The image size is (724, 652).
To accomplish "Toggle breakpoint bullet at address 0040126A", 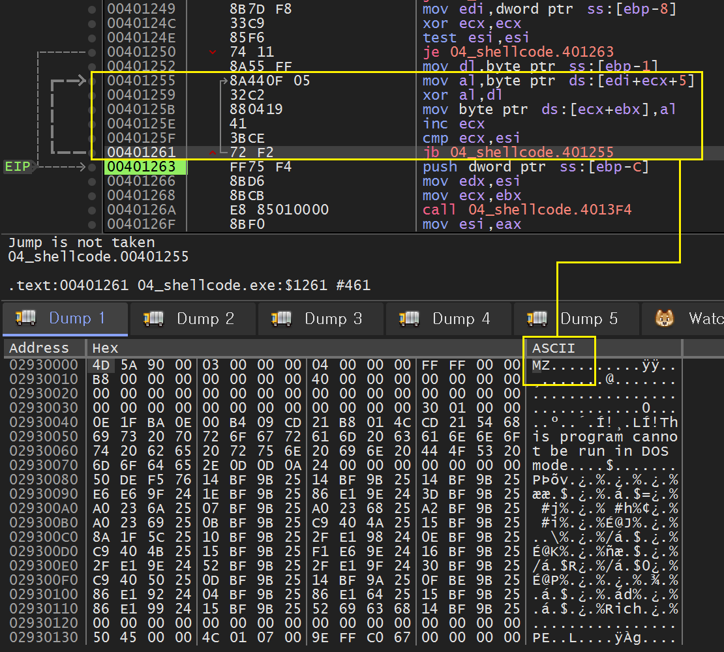I will coord(92,210).
